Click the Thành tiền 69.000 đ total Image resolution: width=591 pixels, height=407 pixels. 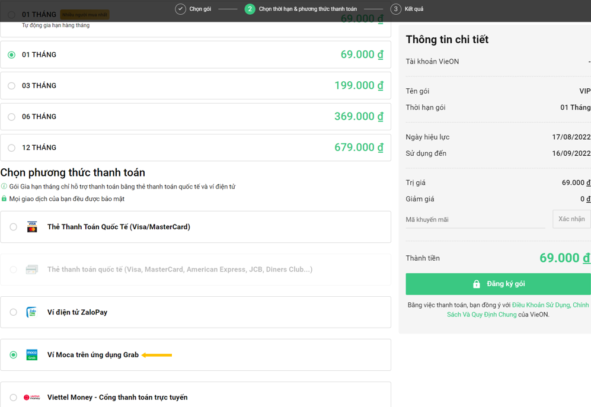[x=565, y=258]
